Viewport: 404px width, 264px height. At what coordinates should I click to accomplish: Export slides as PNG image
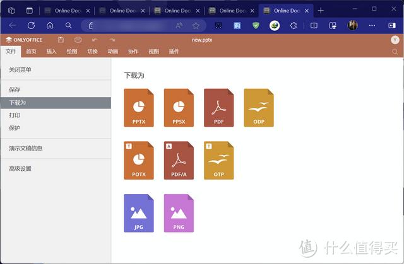[x=179, y=213]
